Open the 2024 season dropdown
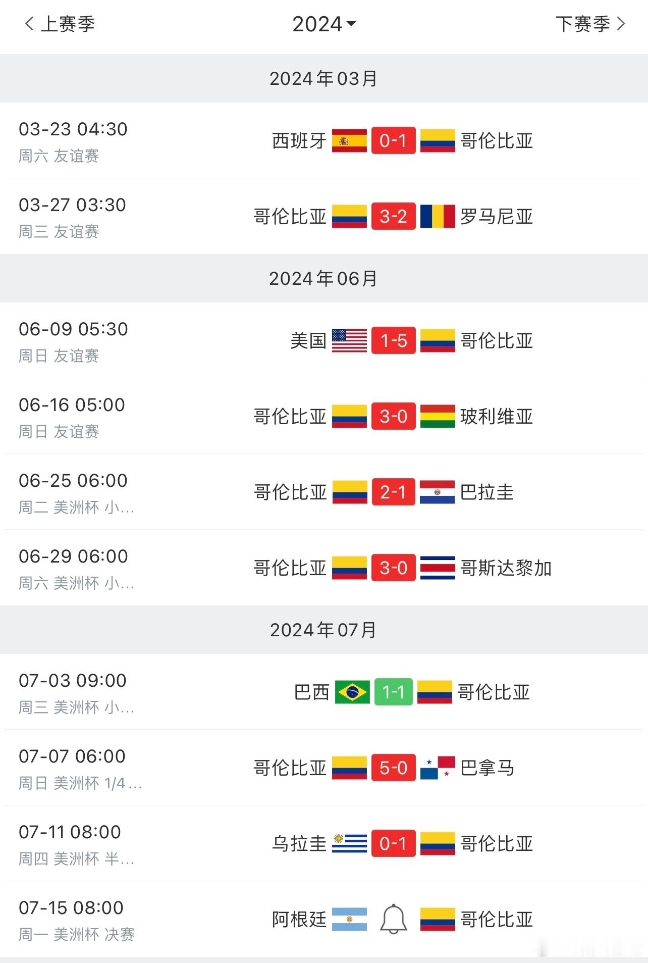Viewport: 648px width, 963px height. [324, 24]
